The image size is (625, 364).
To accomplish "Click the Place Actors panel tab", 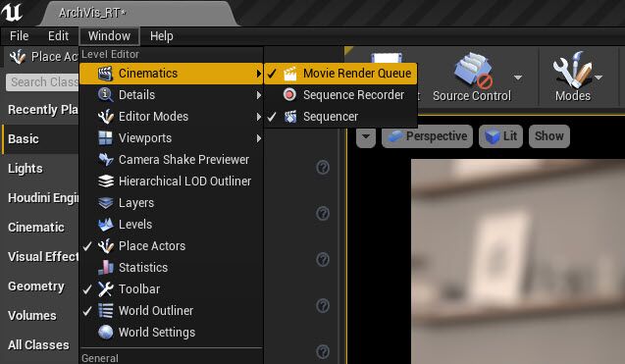I will tap(40, 57).
